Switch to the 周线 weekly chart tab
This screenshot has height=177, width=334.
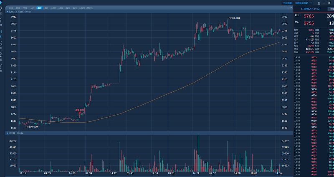coord(18,8)
